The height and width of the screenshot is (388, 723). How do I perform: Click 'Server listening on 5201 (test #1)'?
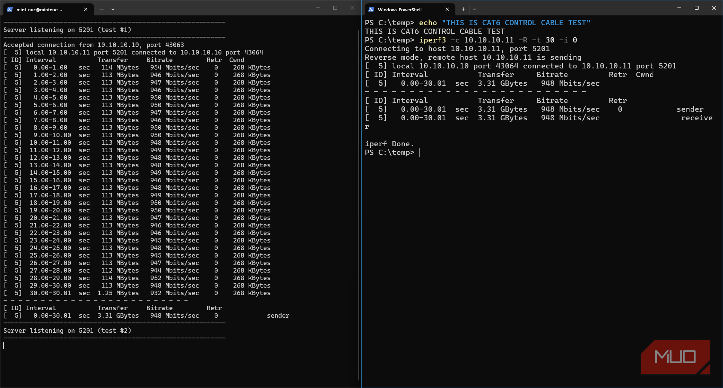[x=67, y=30]
